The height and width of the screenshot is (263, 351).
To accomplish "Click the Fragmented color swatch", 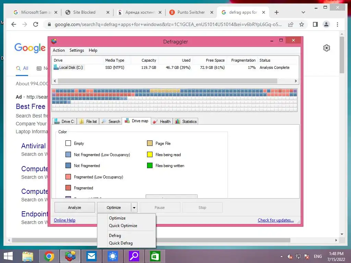I will coord(68,188).
